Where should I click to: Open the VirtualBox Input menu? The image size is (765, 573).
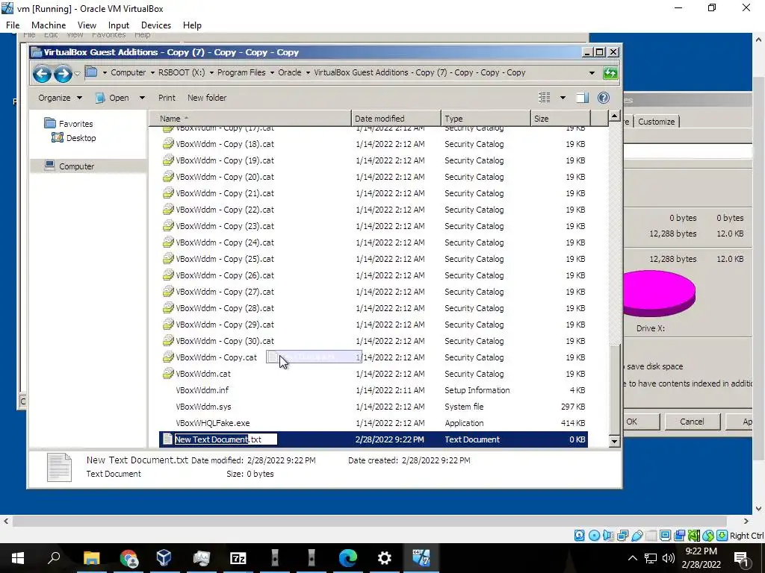(x=119, y=25)
